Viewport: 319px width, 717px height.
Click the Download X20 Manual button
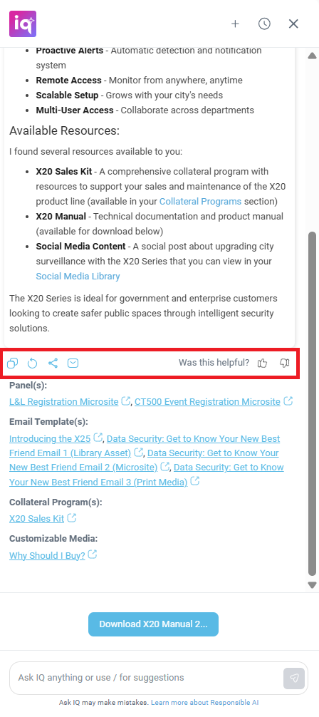coord(154,624)
